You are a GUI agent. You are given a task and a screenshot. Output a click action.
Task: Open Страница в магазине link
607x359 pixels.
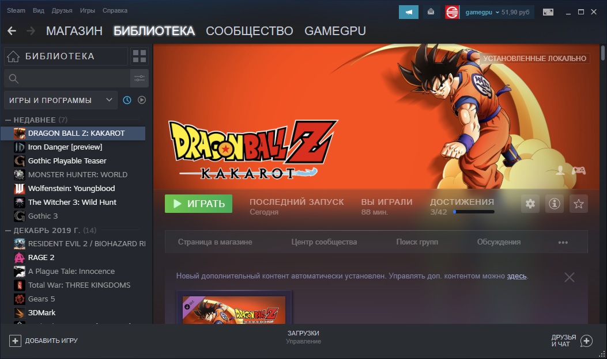[215, 242]
